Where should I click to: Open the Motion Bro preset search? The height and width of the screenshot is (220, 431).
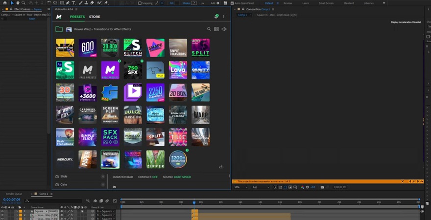(209, 29)
